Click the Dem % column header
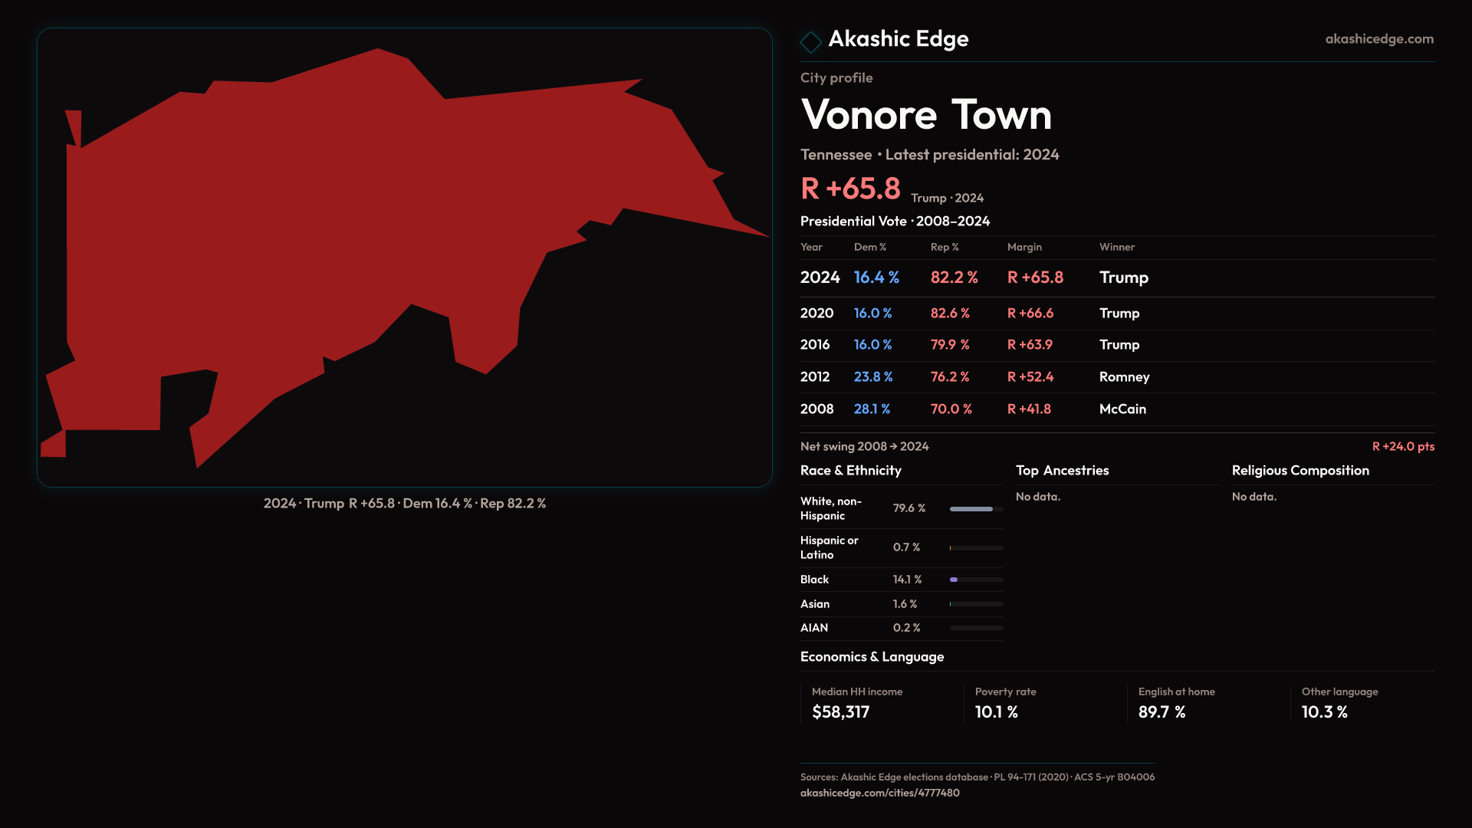The image size is (1472, 828). click(x=869, y=247)
